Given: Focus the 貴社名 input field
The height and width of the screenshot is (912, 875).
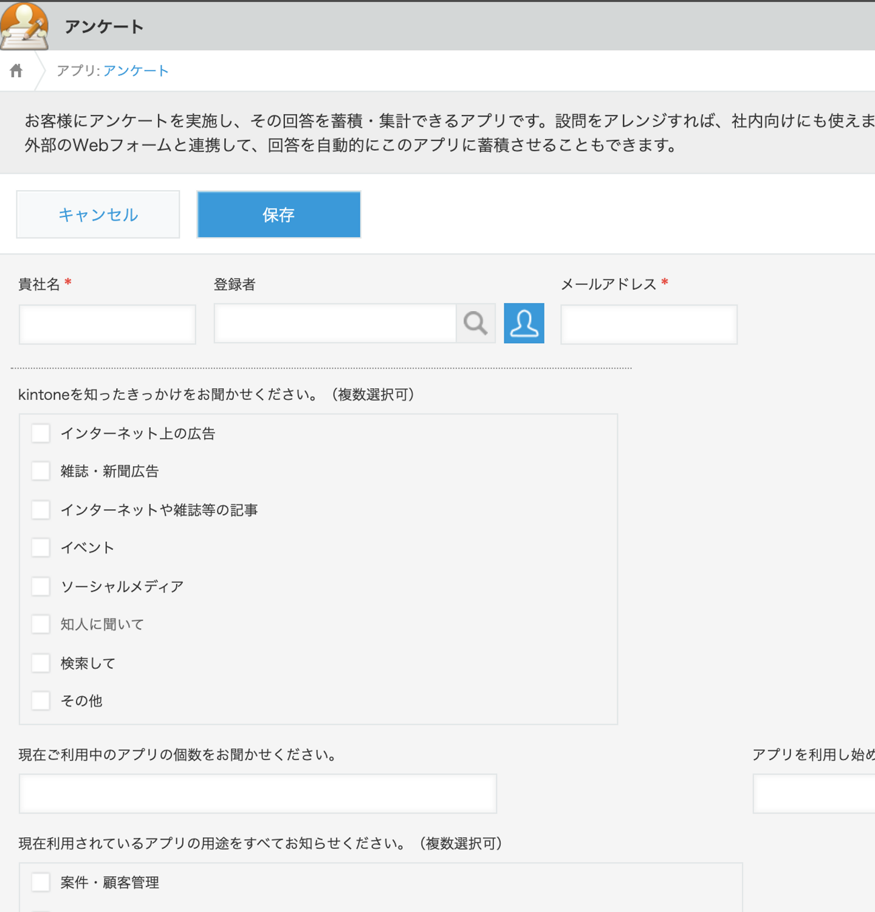Looking at the screenshot, I should [108, 324].
